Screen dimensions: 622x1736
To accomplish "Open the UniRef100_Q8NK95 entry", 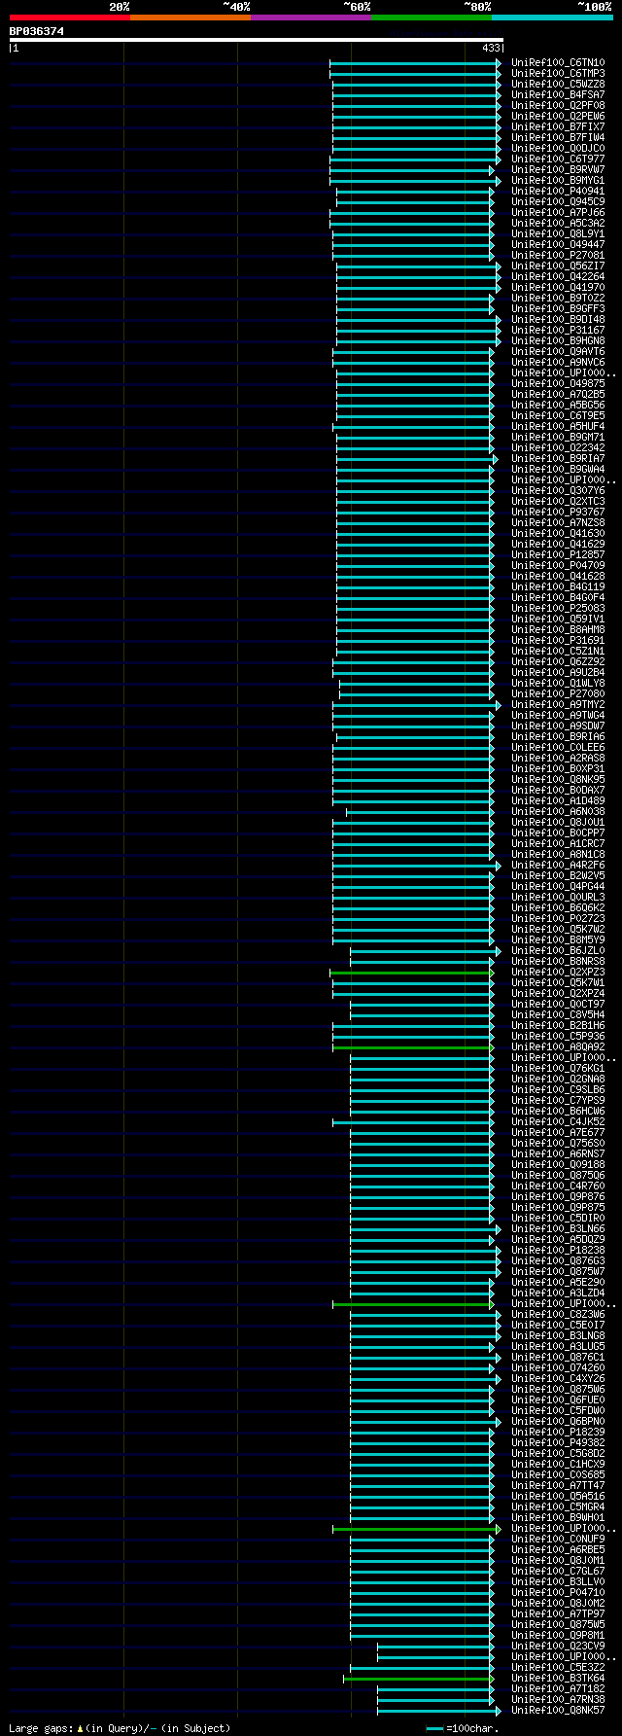I will coord(558,779).
